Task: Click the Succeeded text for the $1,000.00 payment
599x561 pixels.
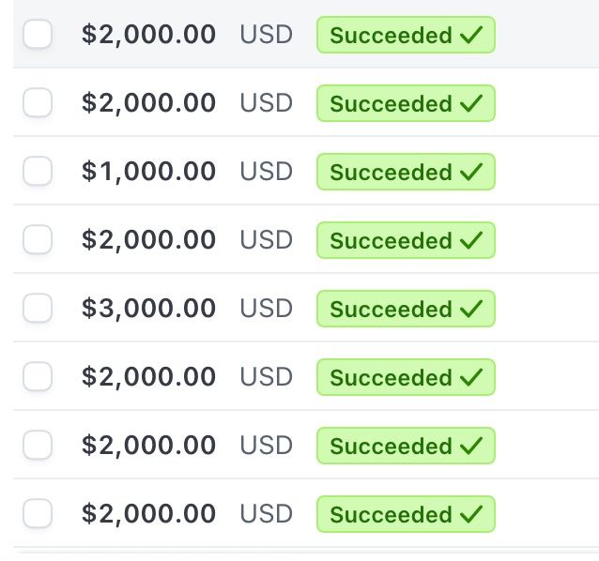Action: (x=391, y=172)
